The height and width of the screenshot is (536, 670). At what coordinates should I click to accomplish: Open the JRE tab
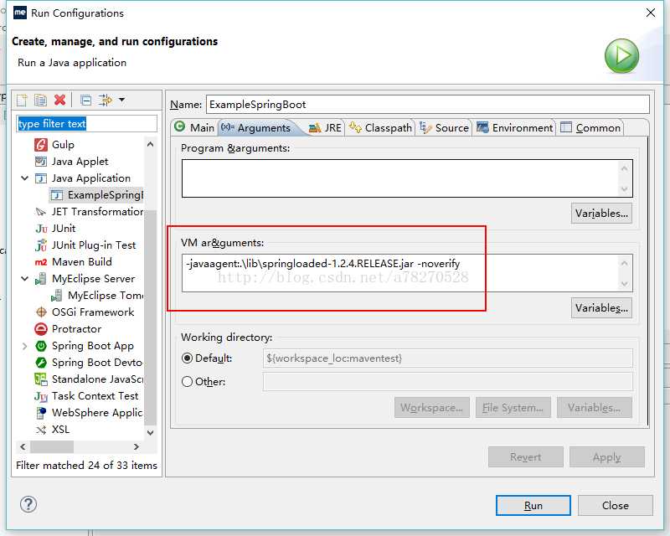coord(325,127)
